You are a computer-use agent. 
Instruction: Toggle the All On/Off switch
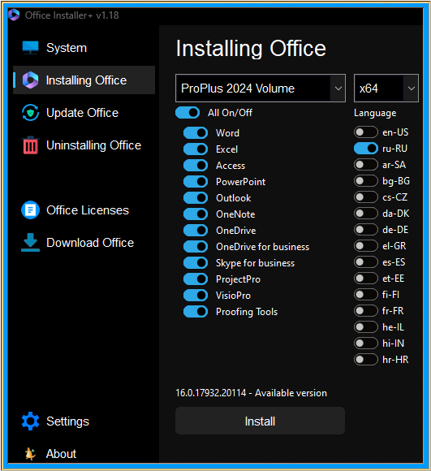coord(187,113)
